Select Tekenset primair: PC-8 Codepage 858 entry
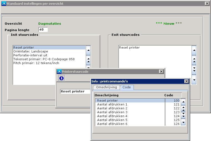Viewport: 211px width, 141px height. 44,59
